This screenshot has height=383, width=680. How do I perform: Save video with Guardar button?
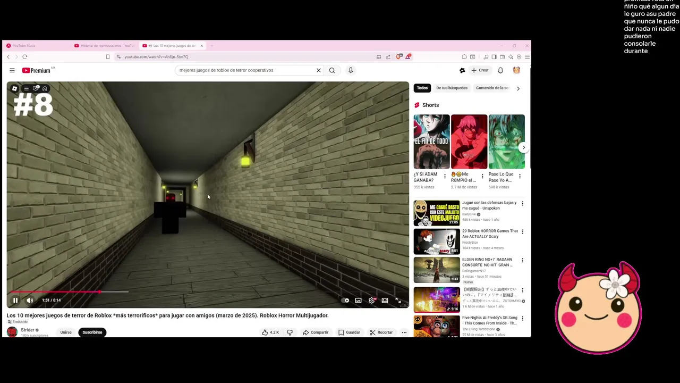(x=349, y=332)
